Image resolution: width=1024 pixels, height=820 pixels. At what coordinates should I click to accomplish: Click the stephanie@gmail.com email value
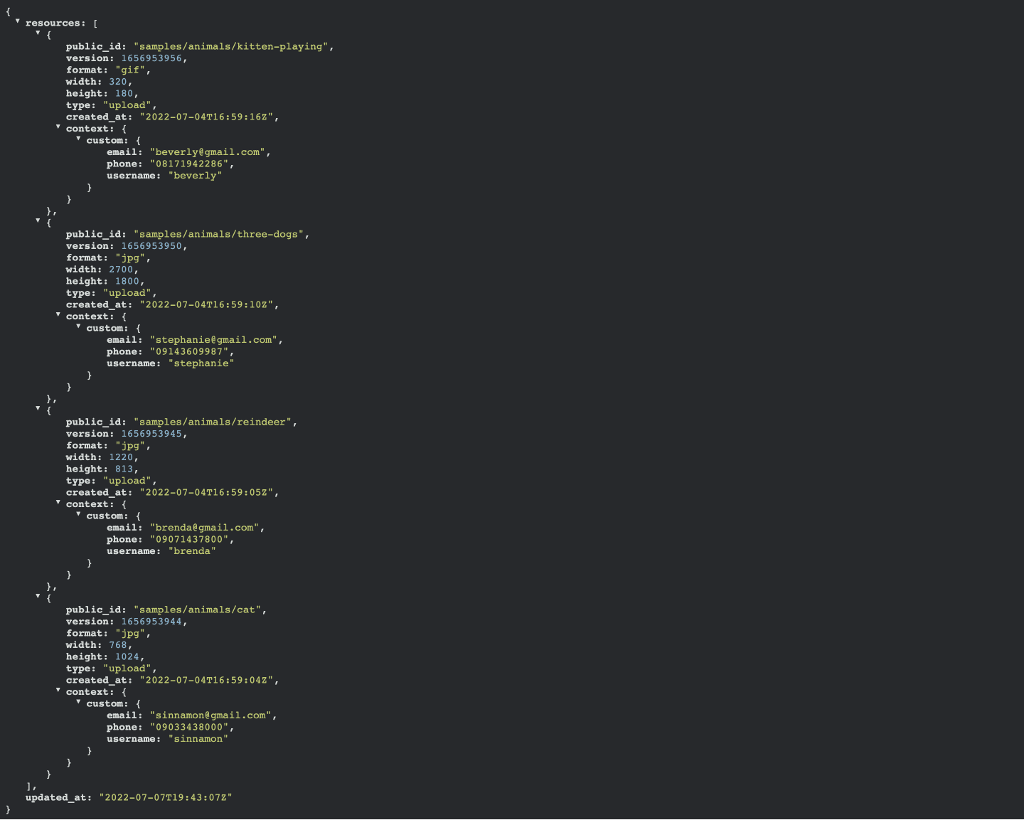pos(214,340)
